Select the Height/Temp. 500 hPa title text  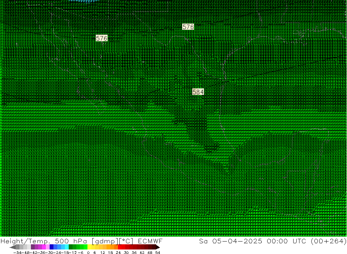tap(44, 241)
